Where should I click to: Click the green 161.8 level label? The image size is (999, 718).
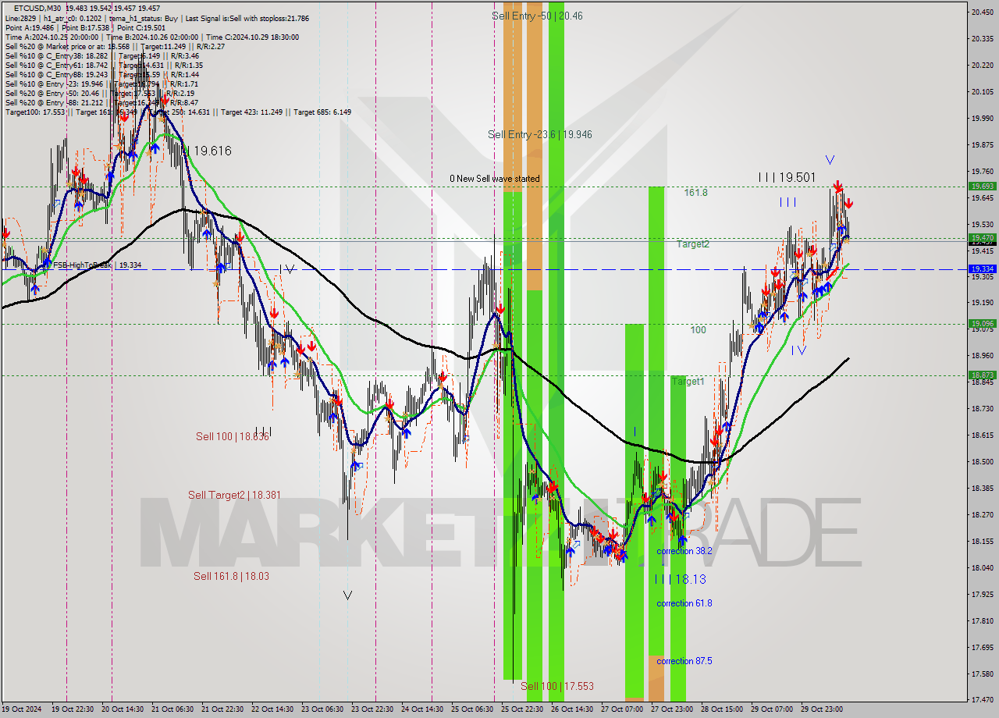point(696,192)
